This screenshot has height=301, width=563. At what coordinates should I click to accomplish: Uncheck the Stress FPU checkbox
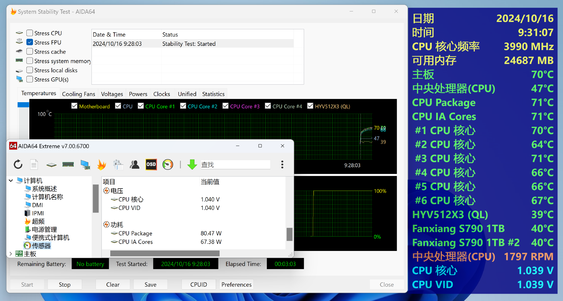[x=30, y=42]
